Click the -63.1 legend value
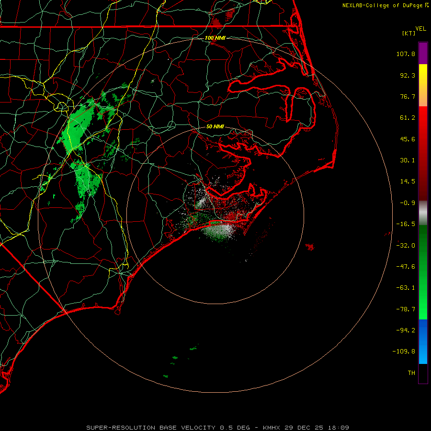 pos(406,288)
